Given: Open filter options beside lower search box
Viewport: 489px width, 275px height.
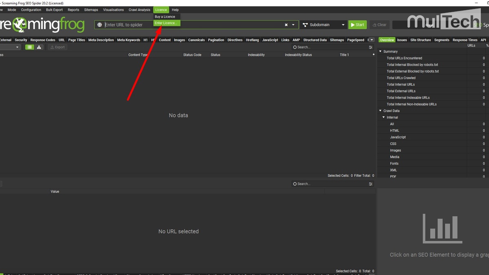Looking at the screenshot, I should click(370, 184).
